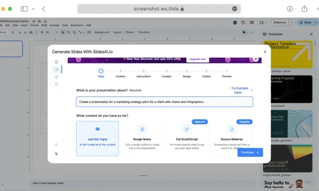Viewport: 319px width, 191px height.
Task: Click the Safari sidebar toggle icon
Action: tap(24, 9)
